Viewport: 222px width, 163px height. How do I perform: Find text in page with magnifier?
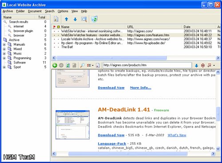(x=82, y=65)
